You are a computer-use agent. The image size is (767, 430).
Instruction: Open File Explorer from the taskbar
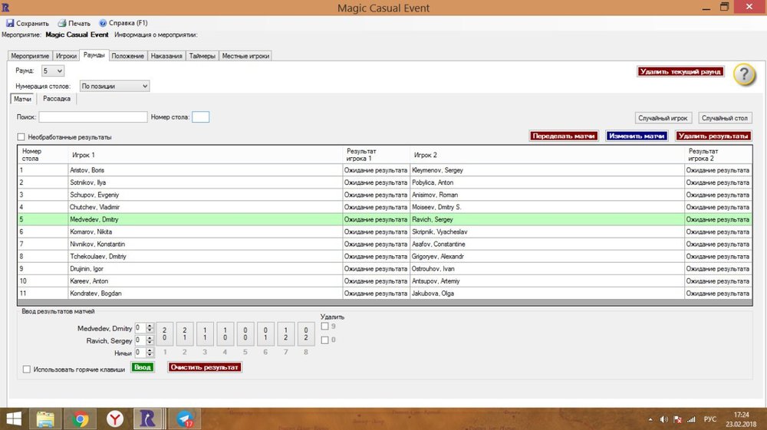[x=44, y=419]
